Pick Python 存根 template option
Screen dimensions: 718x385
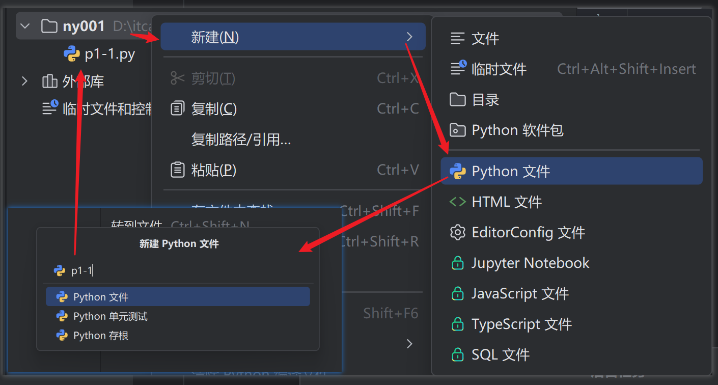coord(101,336)
